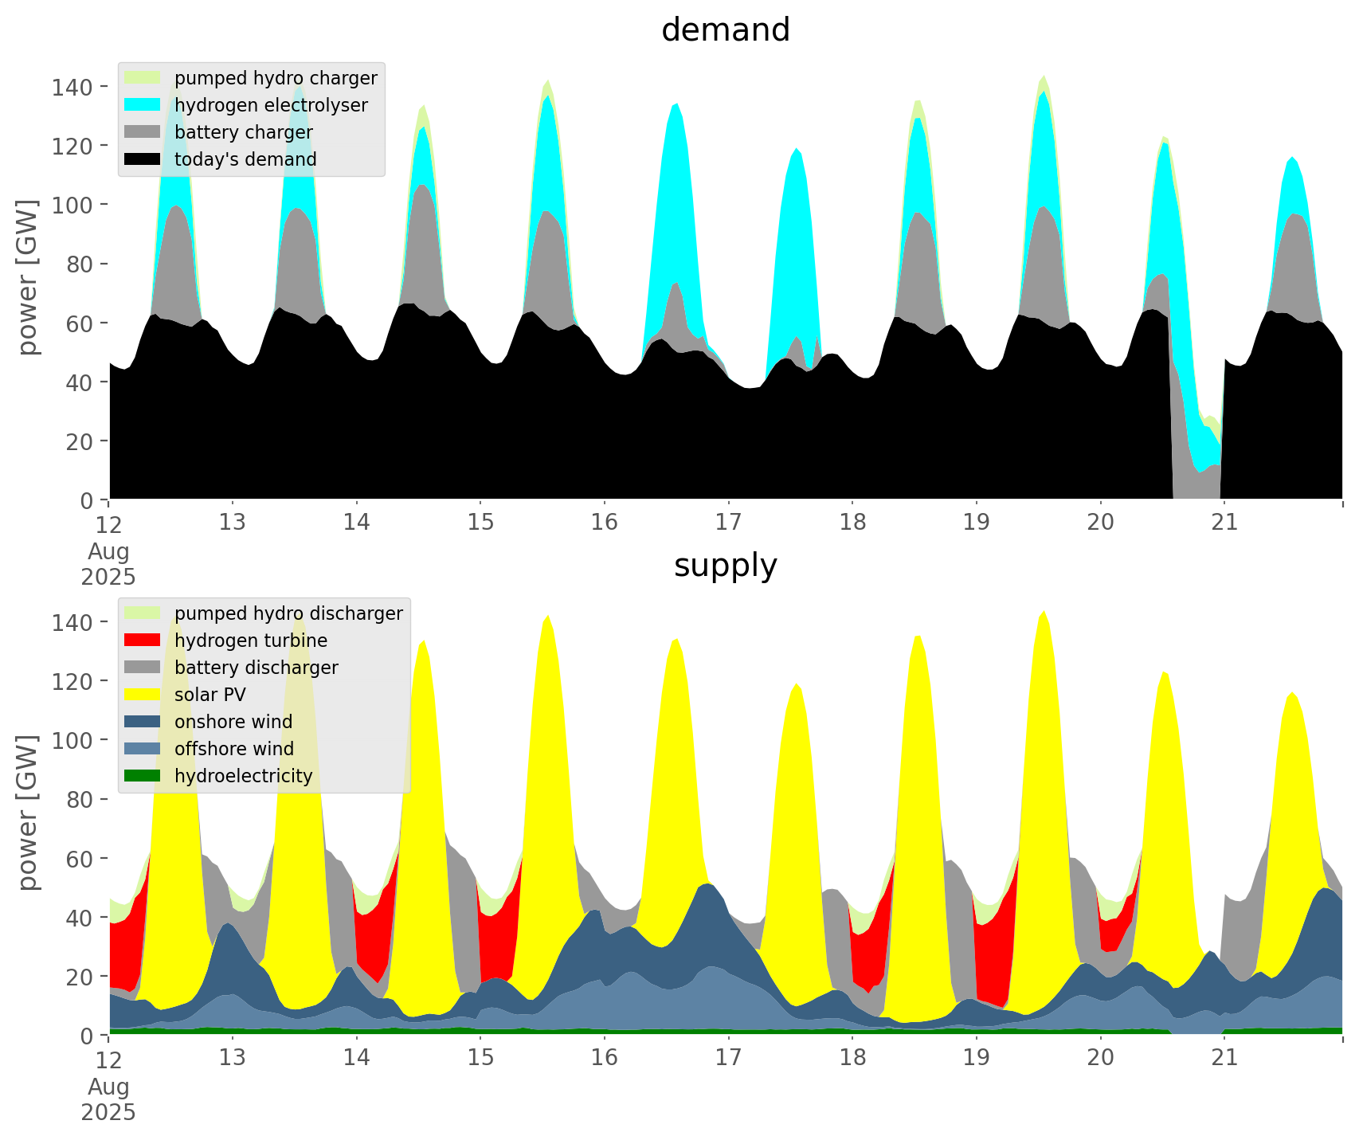This screenshot has height=1140, width=1359.
Task: Click the "supply" chart title
Action: pyautogui.click(x=726, y=566)
